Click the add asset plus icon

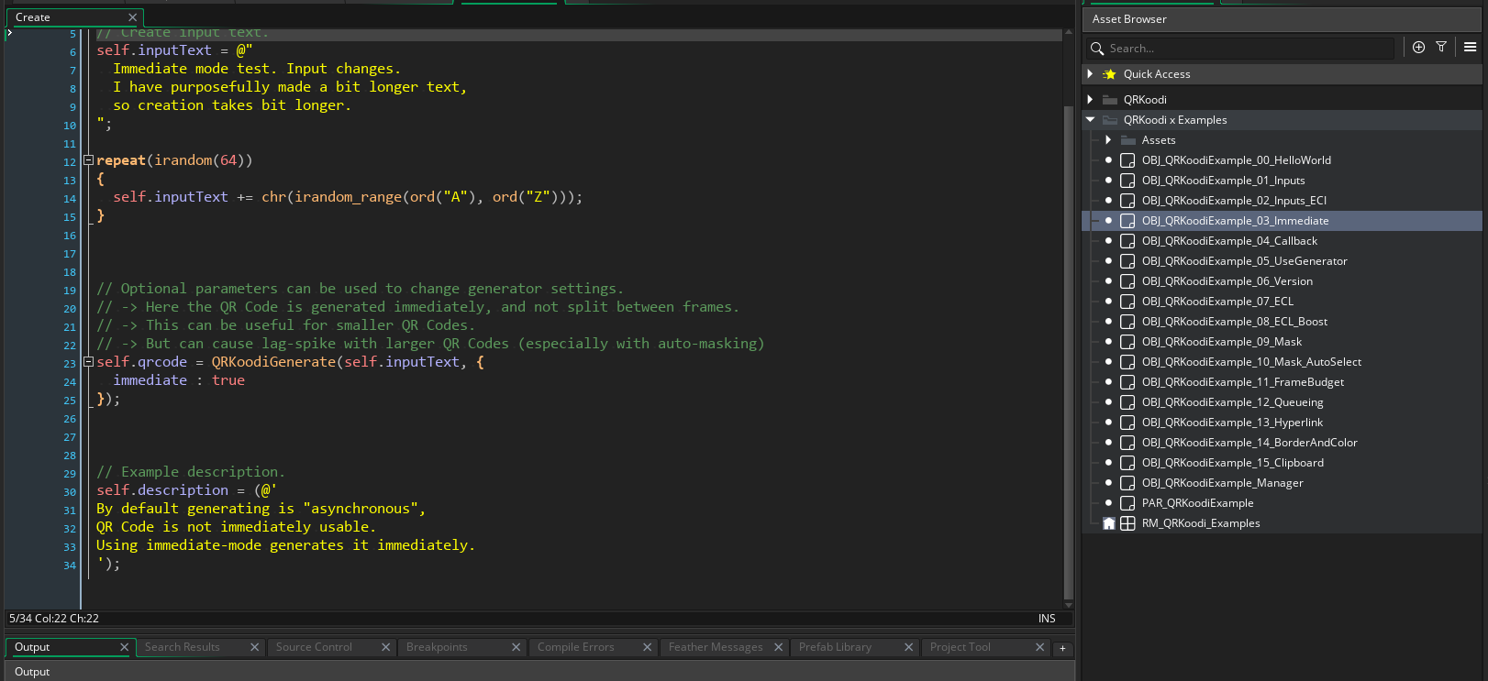tap(1418, 48)
